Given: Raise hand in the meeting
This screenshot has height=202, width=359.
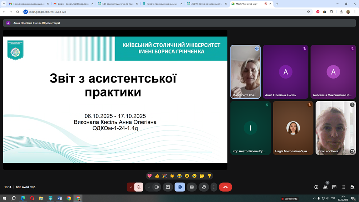Looking at the screenshot, I should pos(204,187).
